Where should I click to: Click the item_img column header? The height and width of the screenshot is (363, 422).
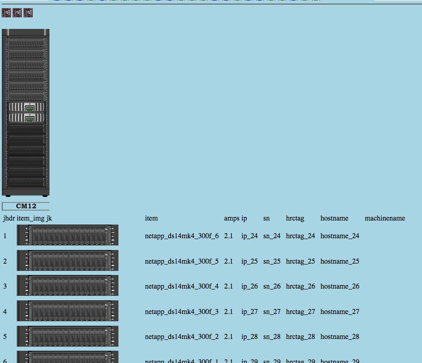point(30,218)
